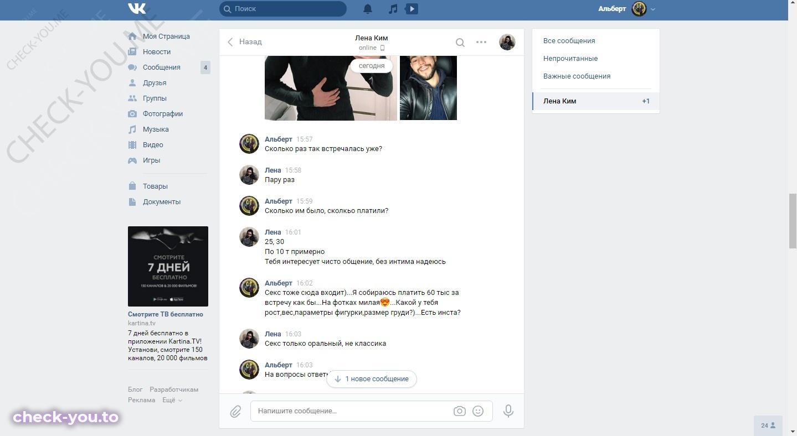Open notifications bell icon
This screenshot has width=797, height=436.
tap(368, 9)
